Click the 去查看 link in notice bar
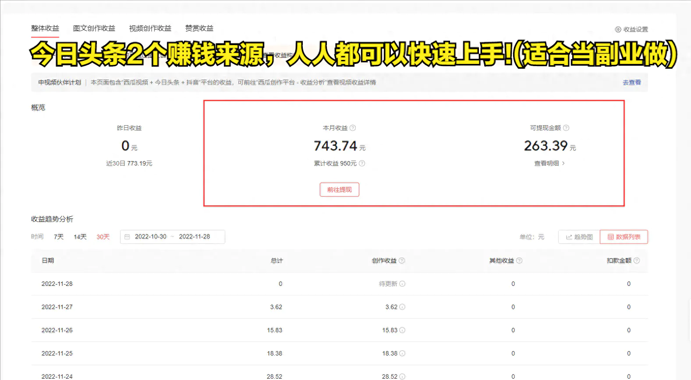 (x=632, y=82)
